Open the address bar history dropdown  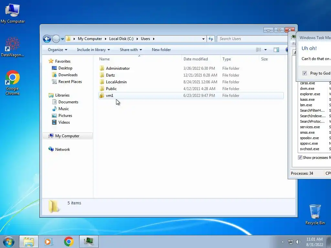[203, 39]
